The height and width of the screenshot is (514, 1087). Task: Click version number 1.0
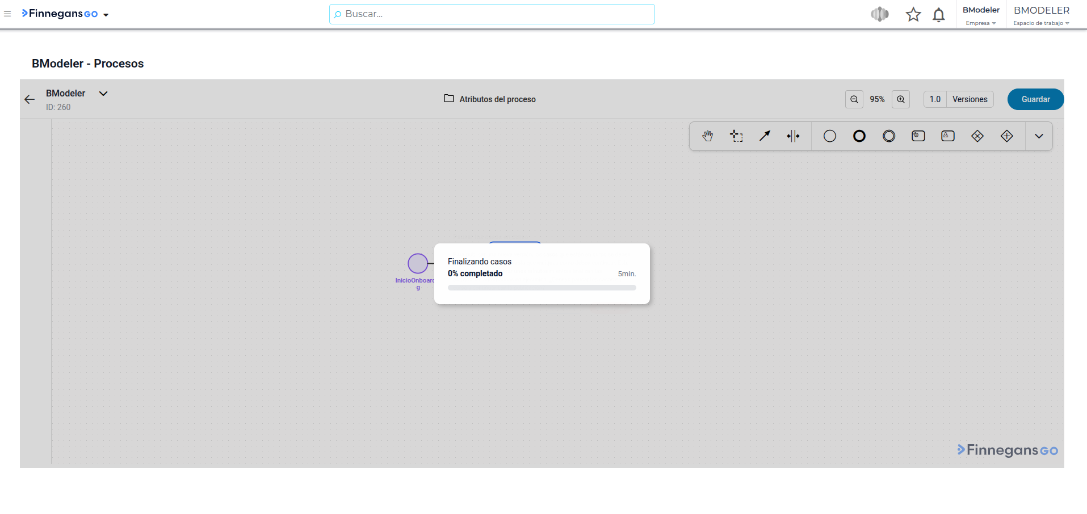pos(935,99)
